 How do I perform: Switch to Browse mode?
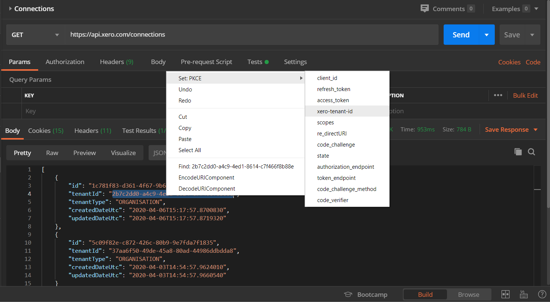(x=468, y=294)
